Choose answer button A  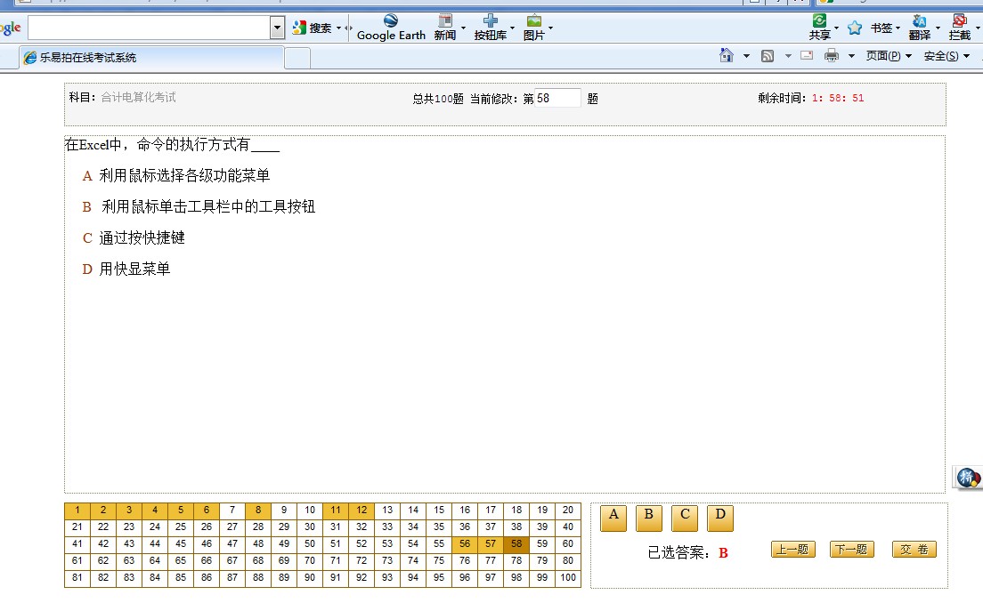613,518
